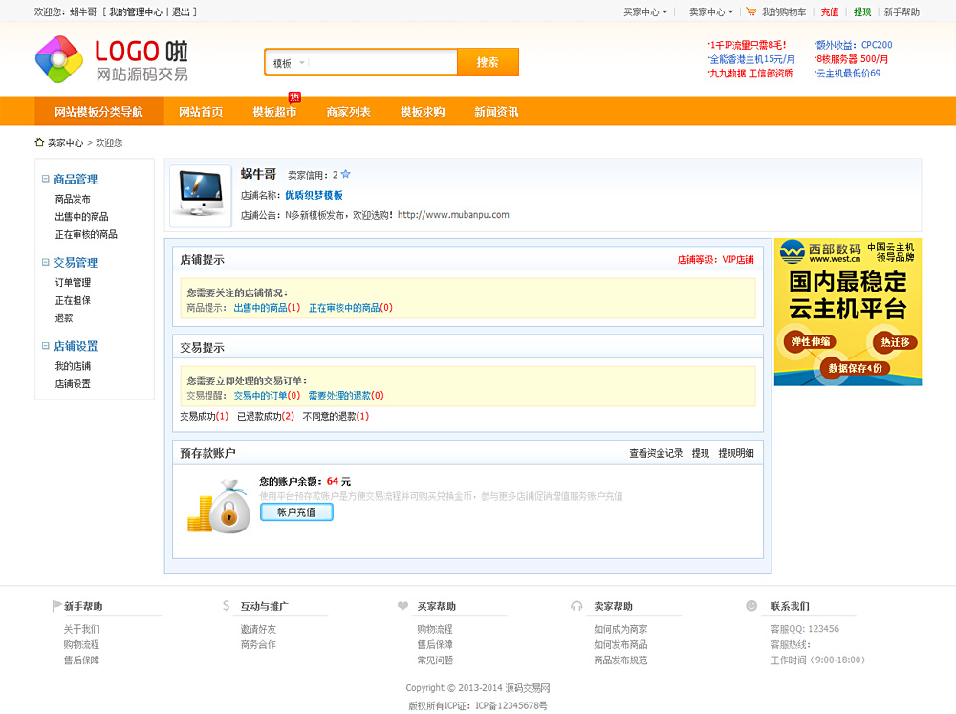The width and height of the screenshot is (956, 714).
Task: Click the 帐户充值 button
Action: pyautogui.click(x=296, y=512)
